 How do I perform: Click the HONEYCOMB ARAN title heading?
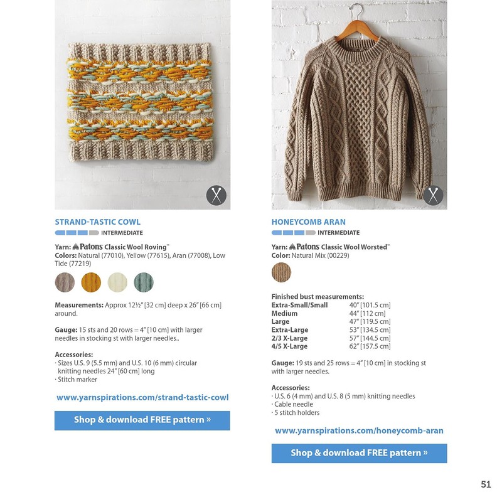pyautogui.click(x=309, y=222)
